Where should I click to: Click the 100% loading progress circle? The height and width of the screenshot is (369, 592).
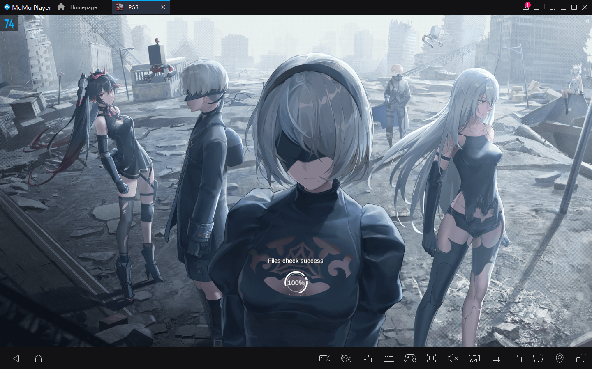coord(296,283)
